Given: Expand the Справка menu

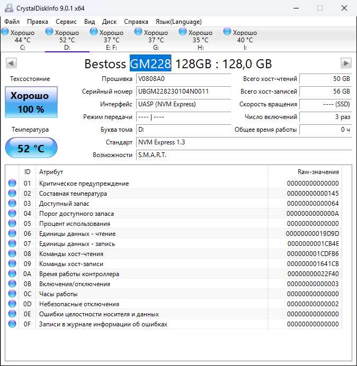Looking at the screenshot, I should tap(136, 22).
